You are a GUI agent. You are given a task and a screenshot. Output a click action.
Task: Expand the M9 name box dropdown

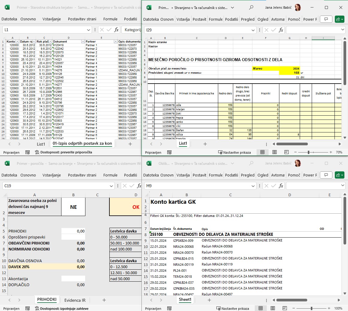click(253, 186)
